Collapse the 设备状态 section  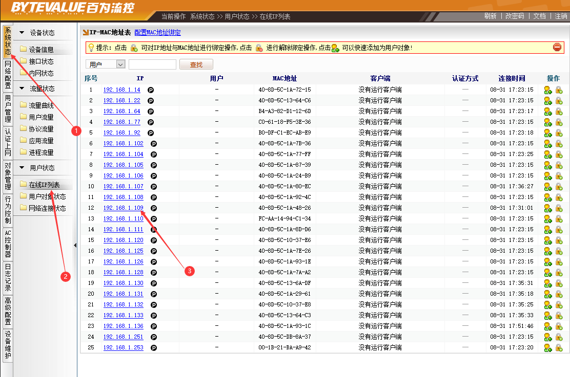coord(22,33)
